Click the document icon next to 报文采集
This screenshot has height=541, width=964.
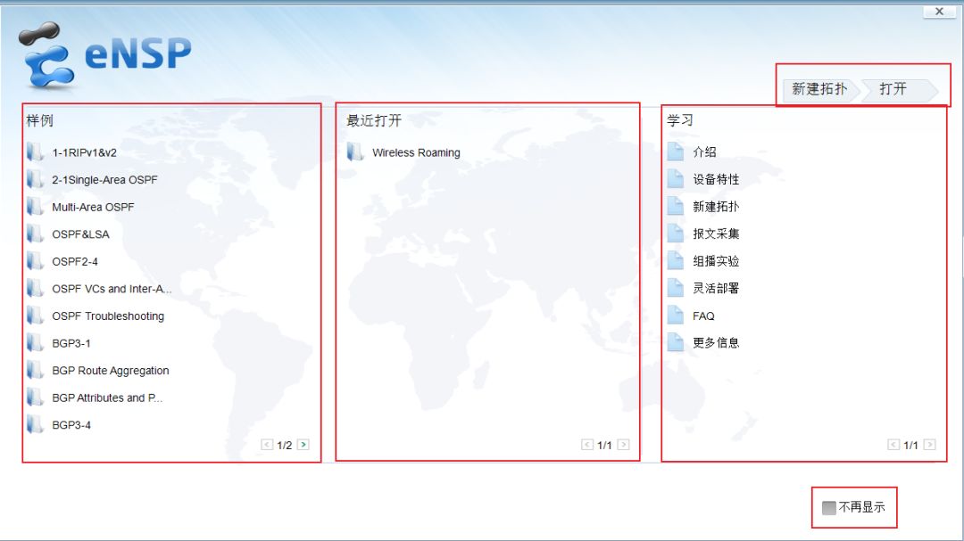pyautogui.click(x=676, y=233)
